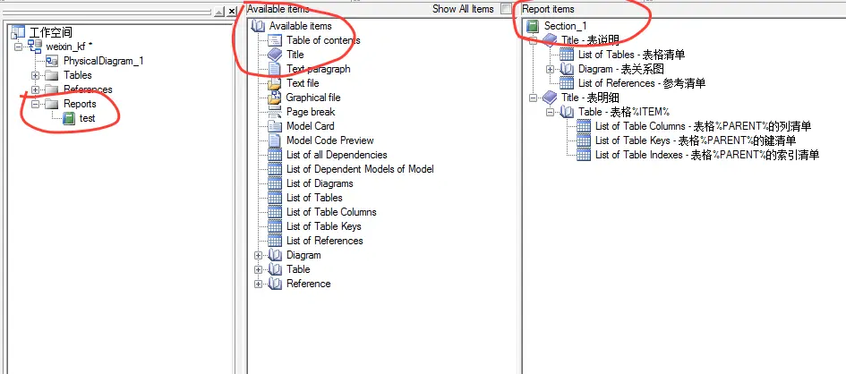
Task: Click the Text paragraph item icon
Action: (275, 69)
